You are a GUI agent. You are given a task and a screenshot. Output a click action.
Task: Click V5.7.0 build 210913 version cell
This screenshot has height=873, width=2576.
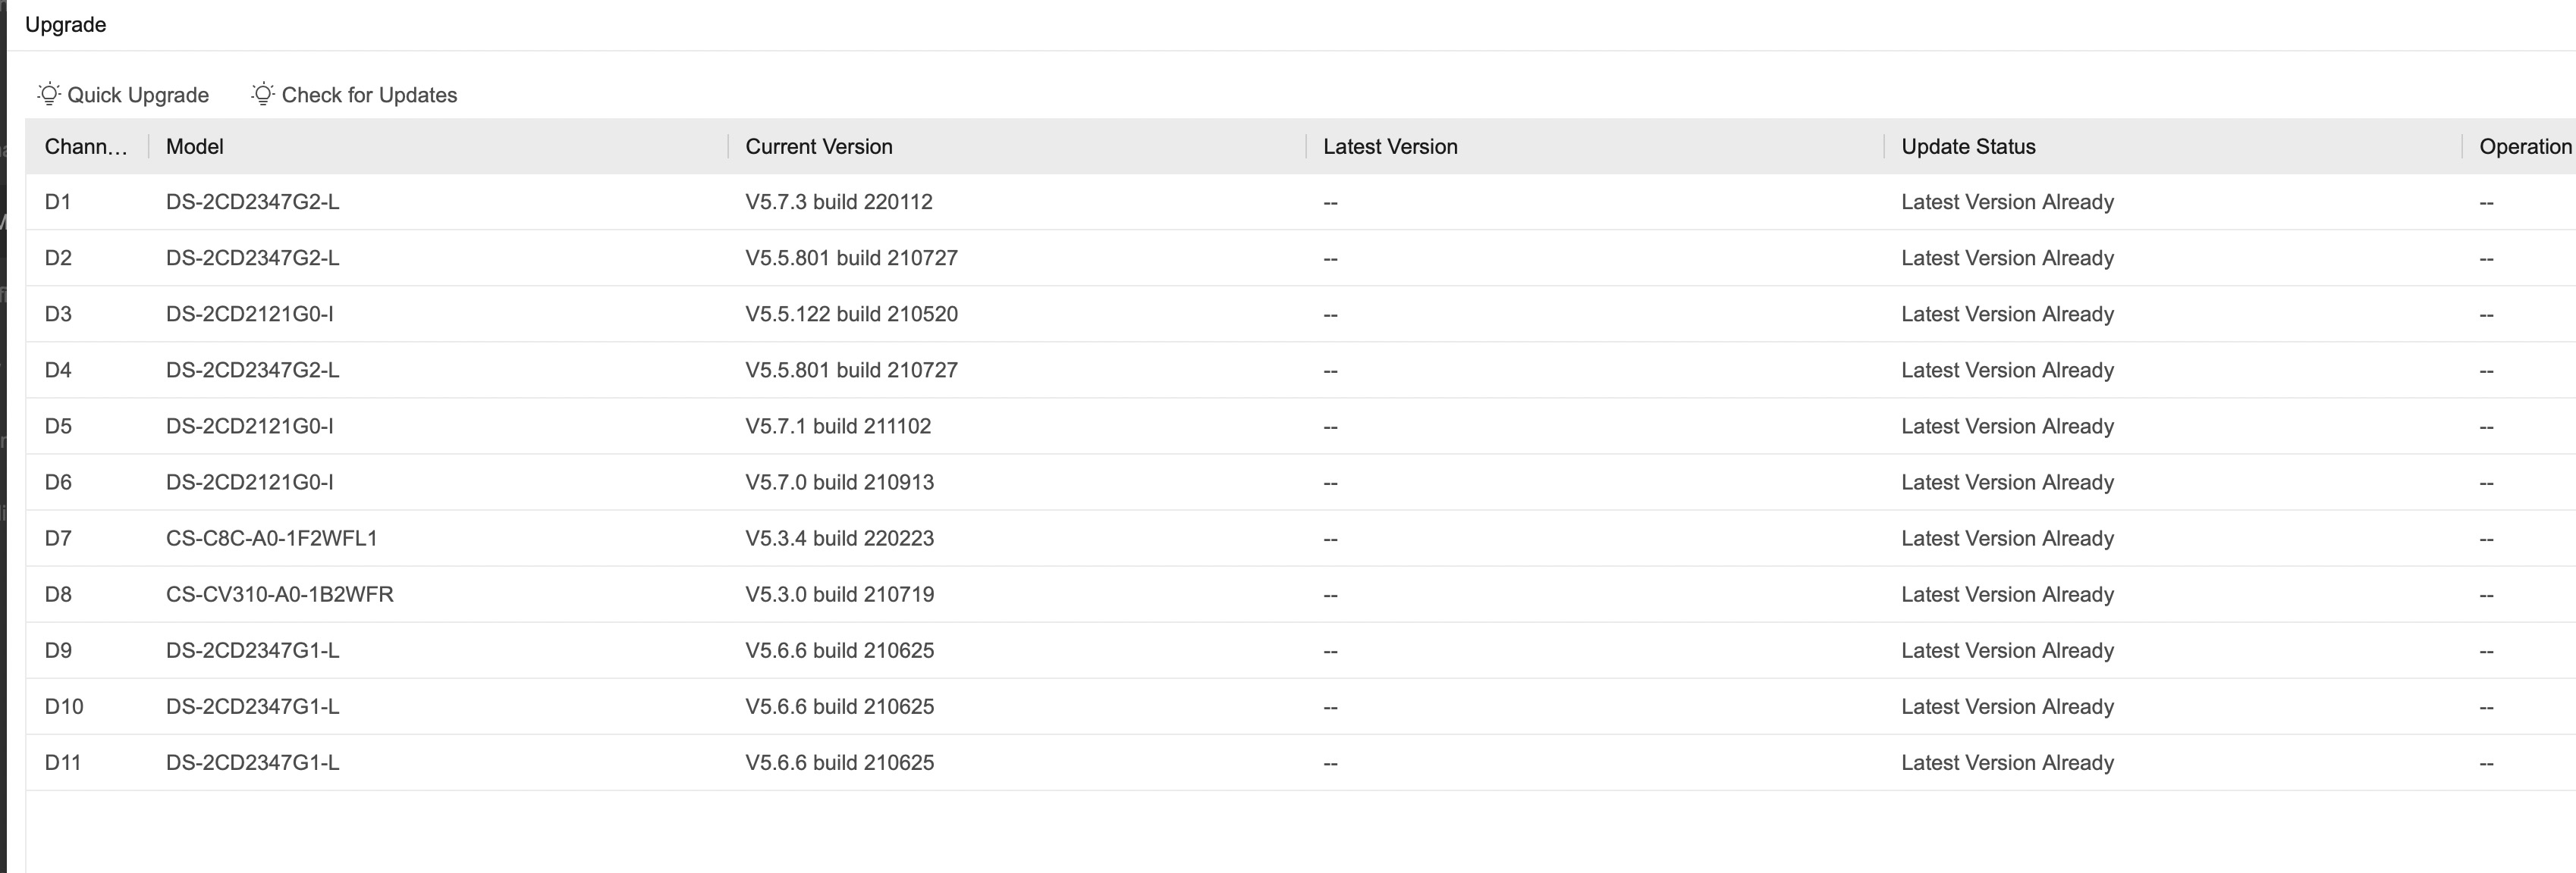(839, 483)
